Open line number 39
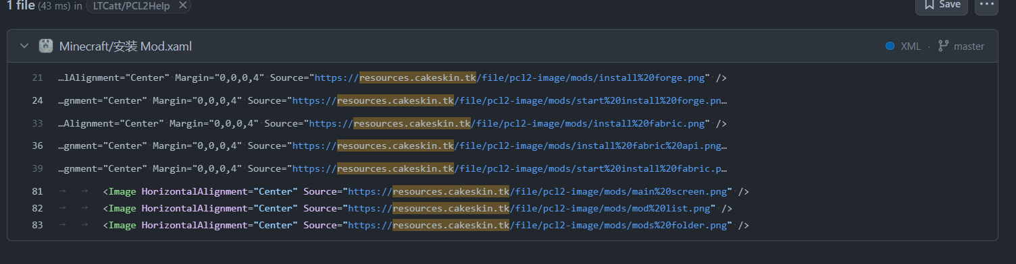The width and height of the screenshot is (1016, 264). click(x=37, y=168)
